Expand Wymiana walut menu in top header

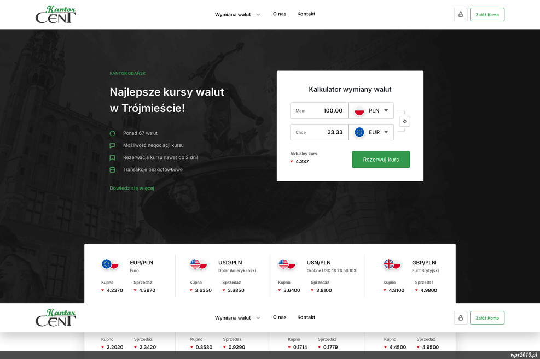[237, 15]
